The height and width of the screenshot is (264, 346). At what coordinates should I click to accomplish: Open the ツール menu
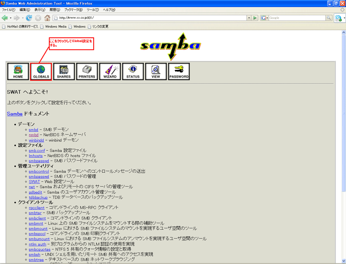pyautogui.click(x=93, y=9)
